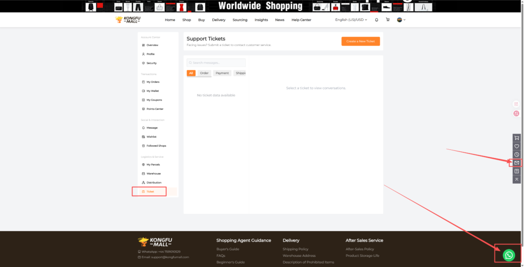
Task: Focus the Search messages field
Action: (216, 63)
